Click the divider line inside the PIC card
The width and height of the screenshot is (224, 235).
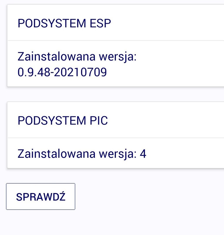point(114,137)
